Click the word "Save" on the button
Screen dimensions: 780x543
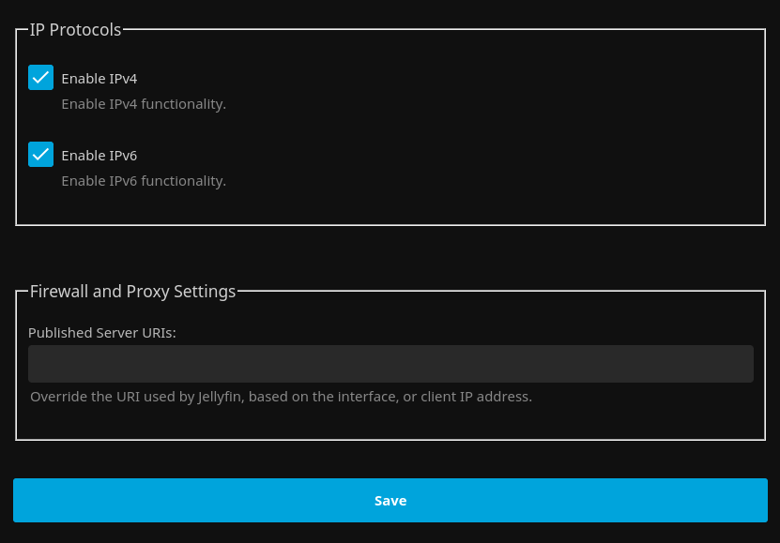(x=390, y=501)
